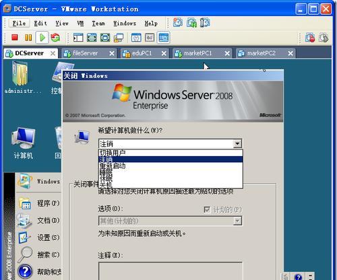Click the yellow Suspend (pause) toolbar button
Screen dimensions: 337x280
[x=28, y=38]
